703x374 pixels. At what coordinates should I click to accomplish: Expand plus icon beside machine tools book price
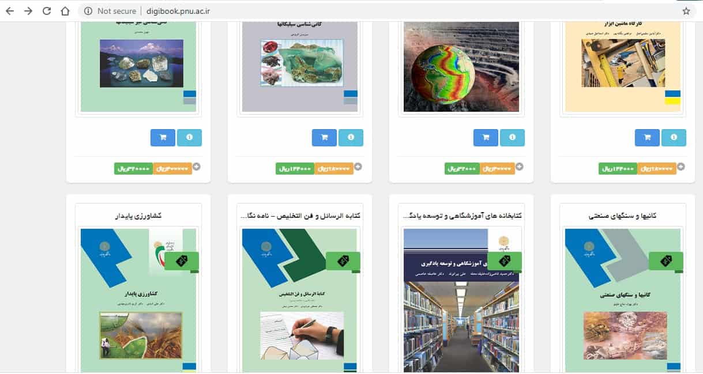tap(681, 167)
